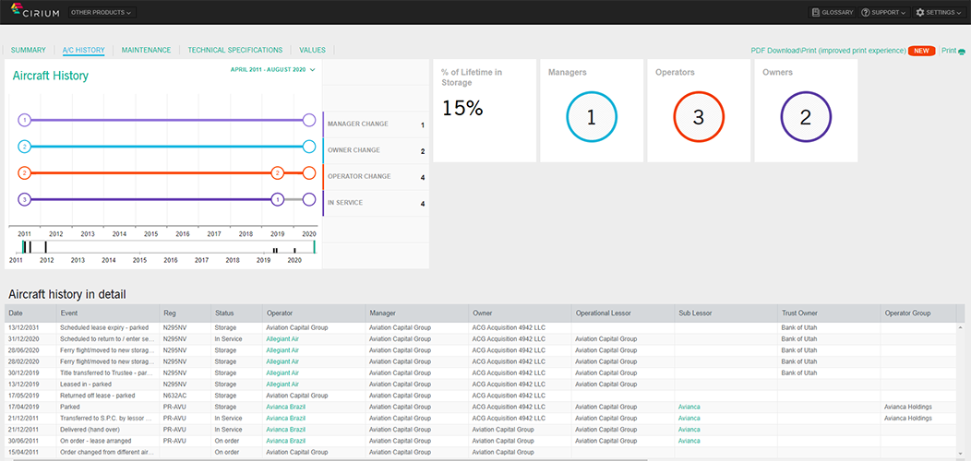Click the Cirium logo
The width and height of the screenshot is (971, 461).
point(35,12)
